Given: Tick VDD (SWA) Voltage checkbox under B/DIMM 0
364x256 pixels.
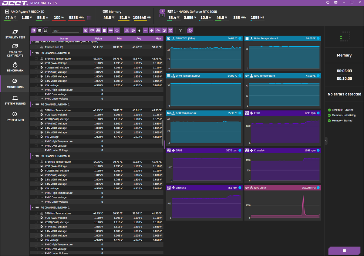Looking at the screenshot, I should tap(36, 166).
